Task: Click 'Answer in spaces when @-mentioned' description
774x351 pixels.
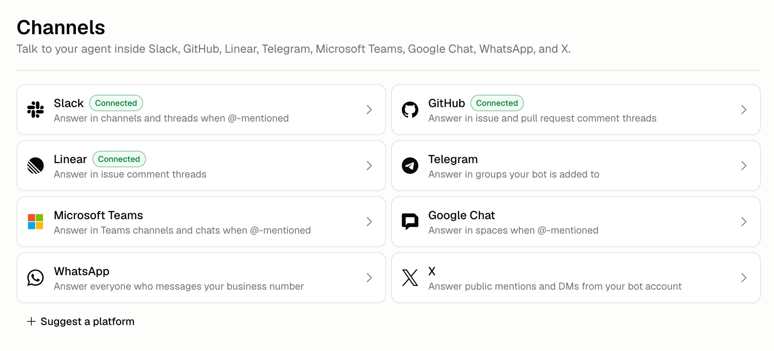Action: point(513,230)
